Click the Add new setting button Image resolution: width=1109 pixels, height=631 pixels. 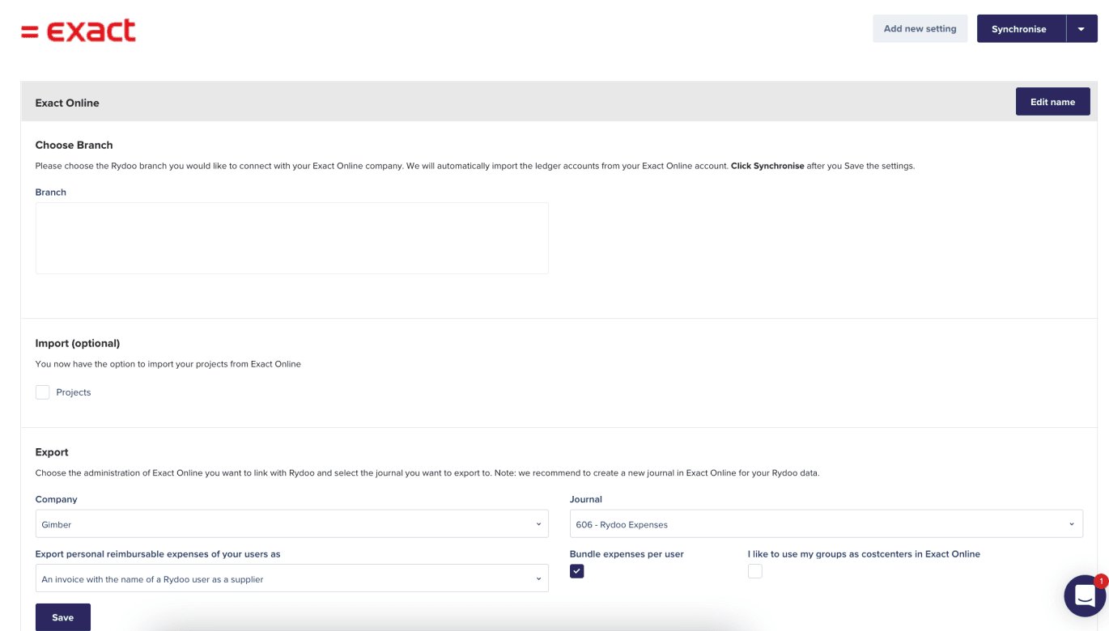click(x=920, y=29)
